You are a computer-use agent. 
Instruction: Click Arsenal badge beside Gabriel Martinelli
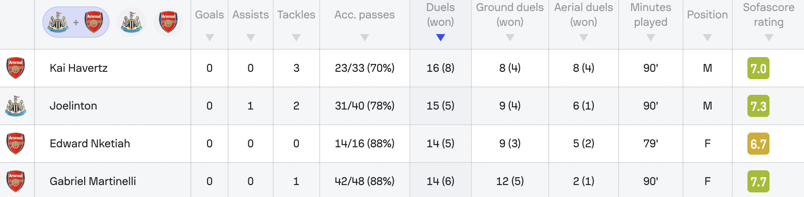16,181
